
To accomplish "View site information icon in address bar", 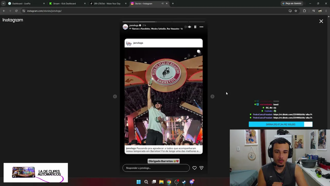I will 23,11.
